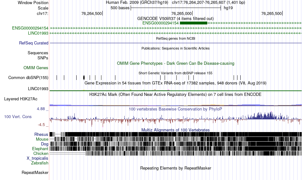Select the Dog alignment row label

(45, 144)
